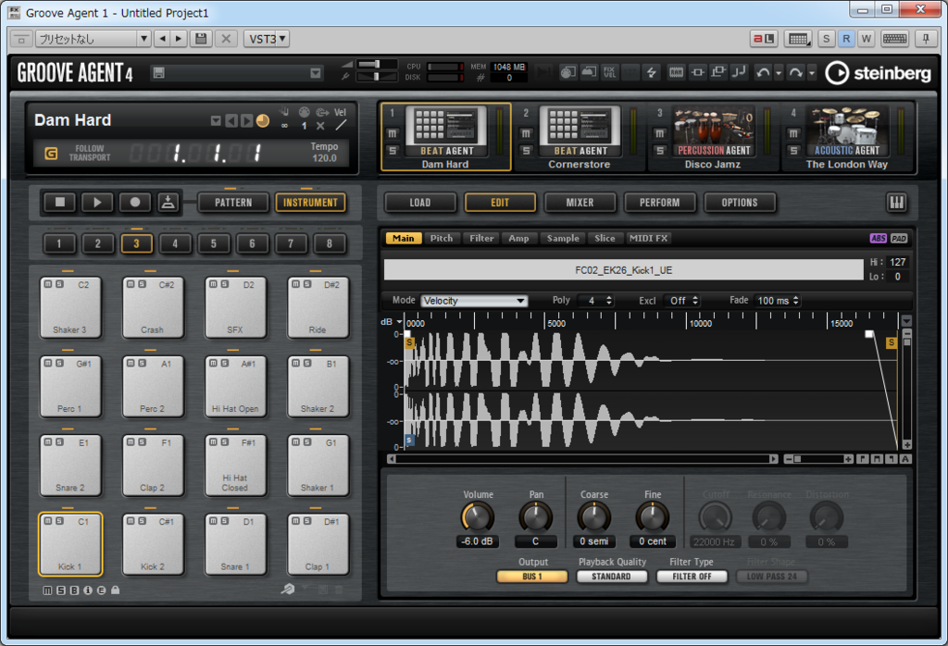Click the LOAD button

(x=420, y=203)
